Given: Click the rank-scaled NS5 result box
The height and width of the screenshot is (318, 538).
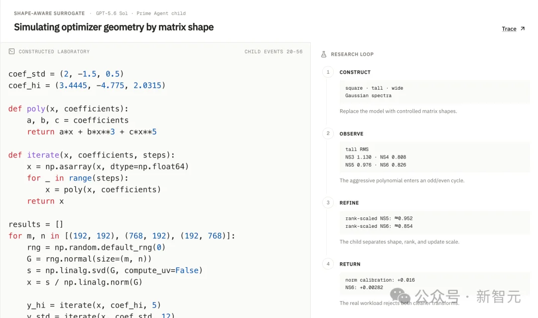Looking at the screenshot, I should pos(435,222).
